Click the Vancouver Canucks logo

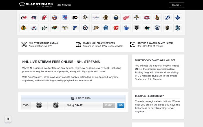(157, 28)
